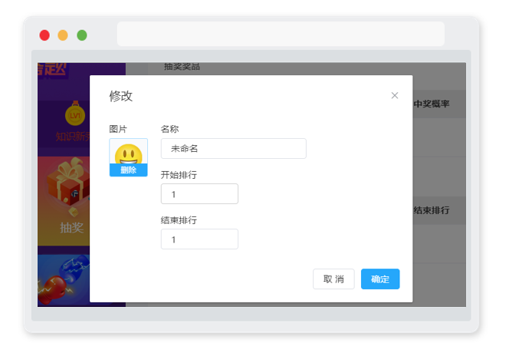Click the 修改 dialog title

click(x=121, y=96)
